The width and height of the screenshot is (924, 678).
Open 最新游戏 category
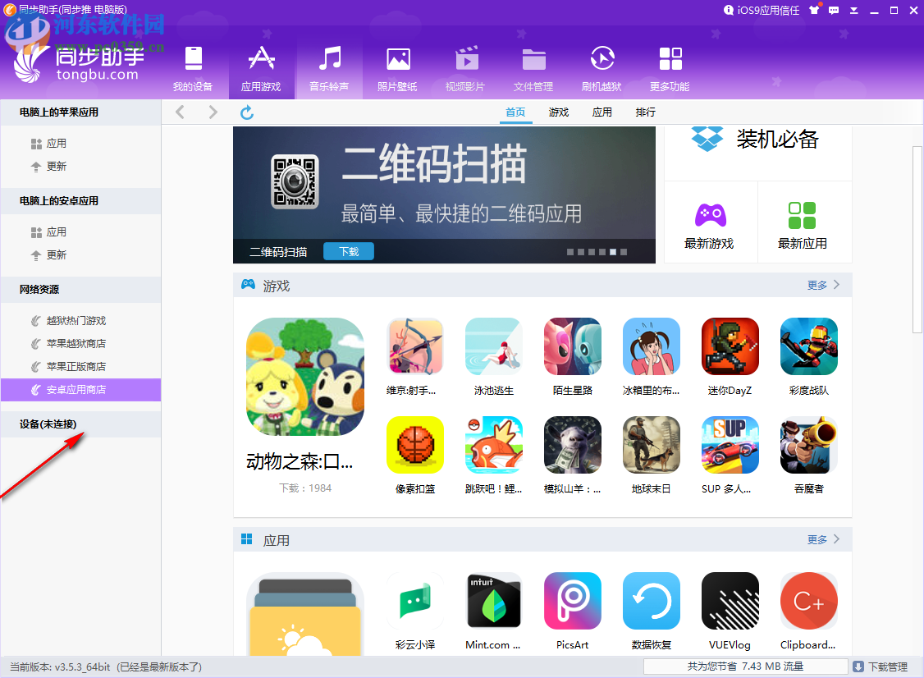[x=711, y=222]
